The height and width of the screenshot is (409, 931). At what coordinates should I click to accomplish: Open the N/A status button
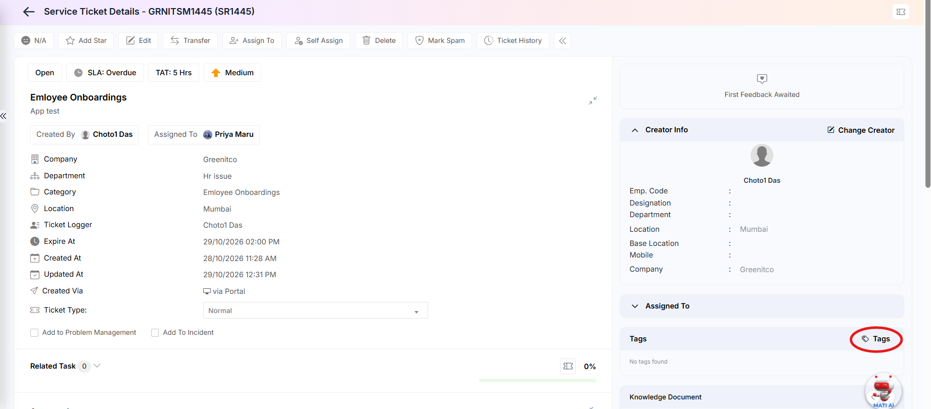pos(34,40)
